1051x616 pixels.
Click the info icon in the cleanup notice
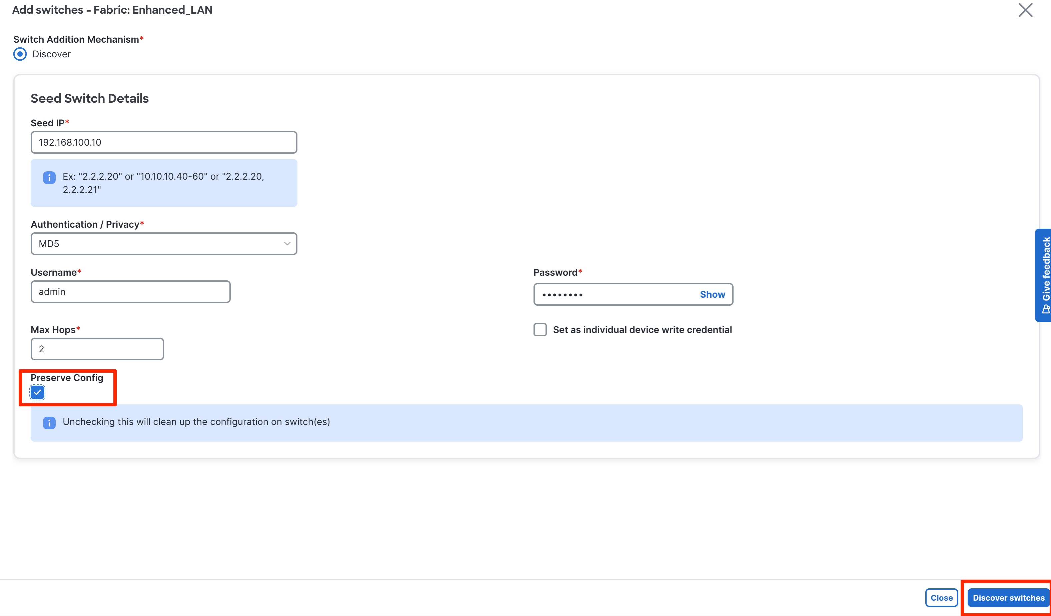[49, 423]
